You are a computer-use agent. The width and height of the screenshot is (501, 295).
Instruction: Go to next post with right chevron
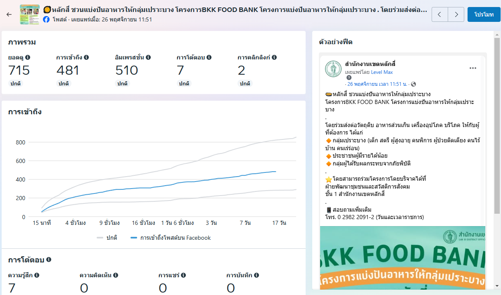click(456, 14)
